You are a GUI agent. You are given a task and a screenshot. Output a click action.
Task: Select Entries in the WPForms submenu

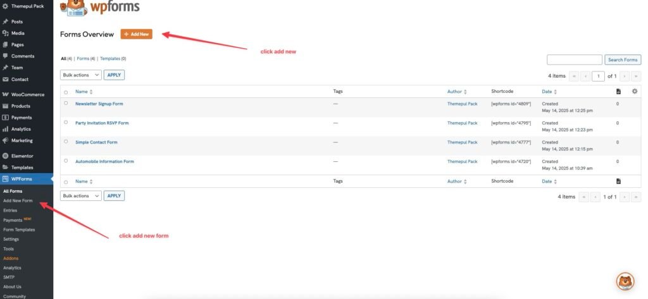click(10, 210)
